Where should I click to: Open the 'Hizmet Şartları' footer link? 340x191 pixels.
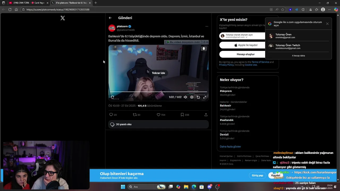[226, 156]
